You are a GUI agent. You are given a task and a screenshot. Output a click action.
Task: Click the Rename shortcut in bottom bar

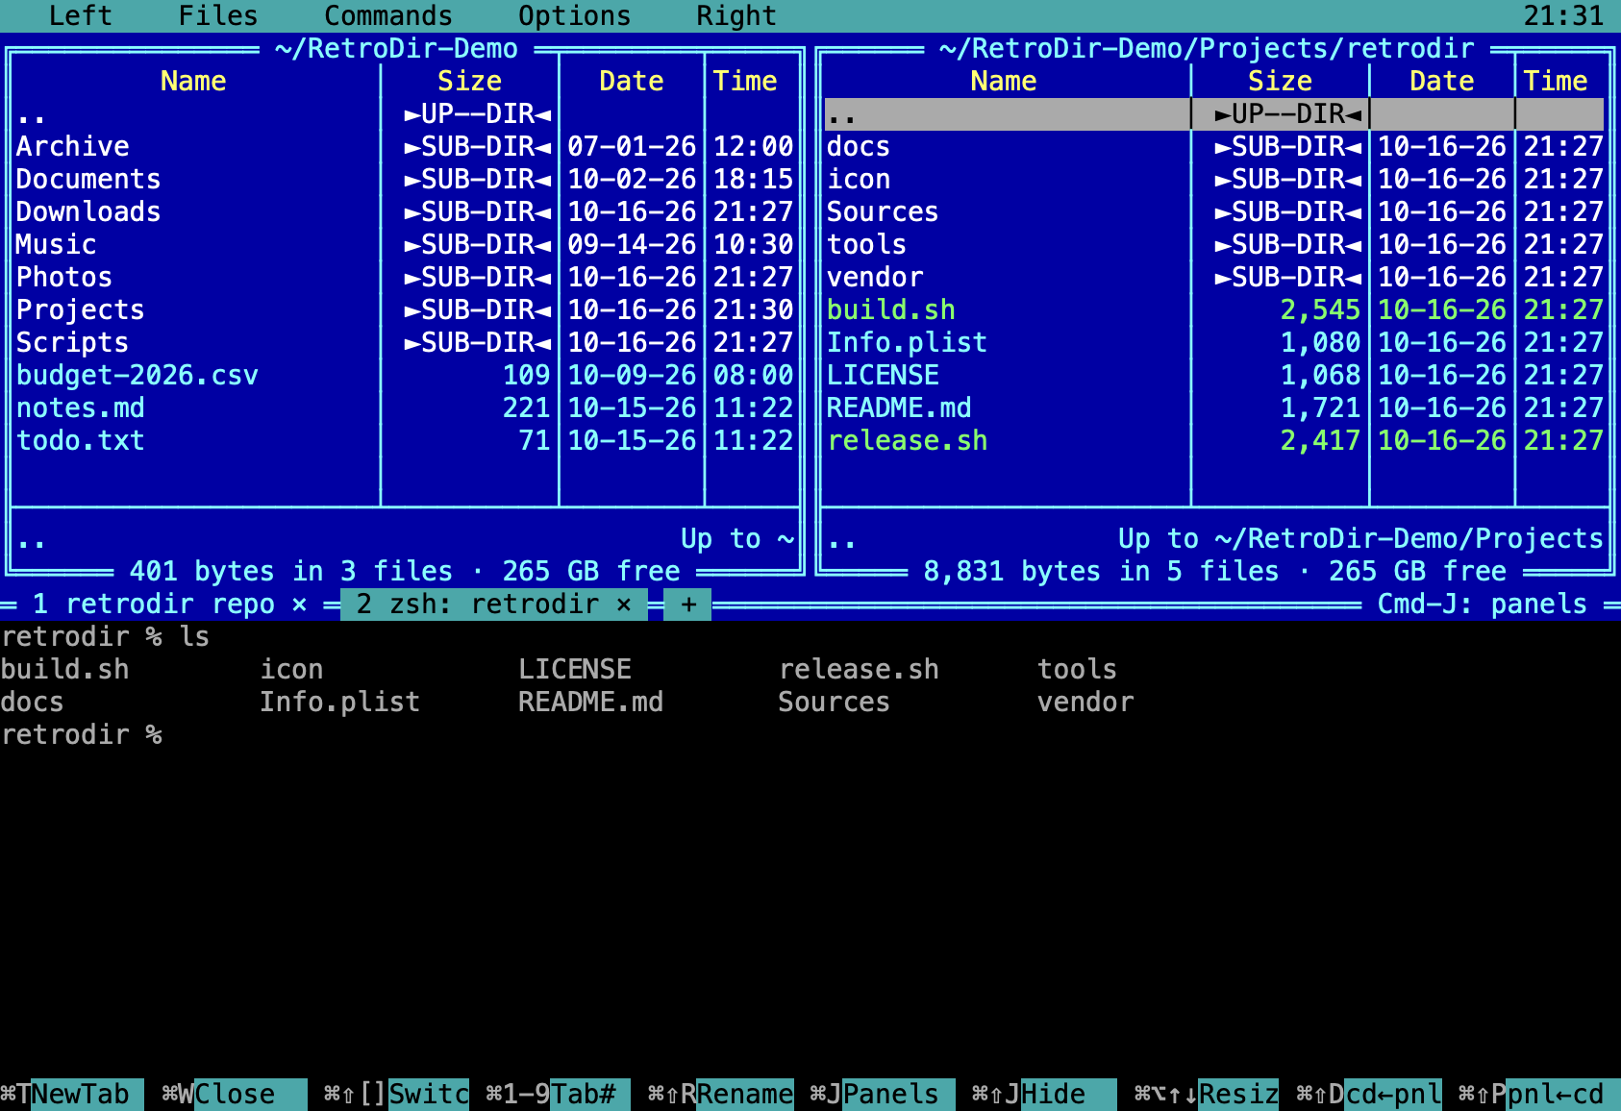coord(721,1094)
